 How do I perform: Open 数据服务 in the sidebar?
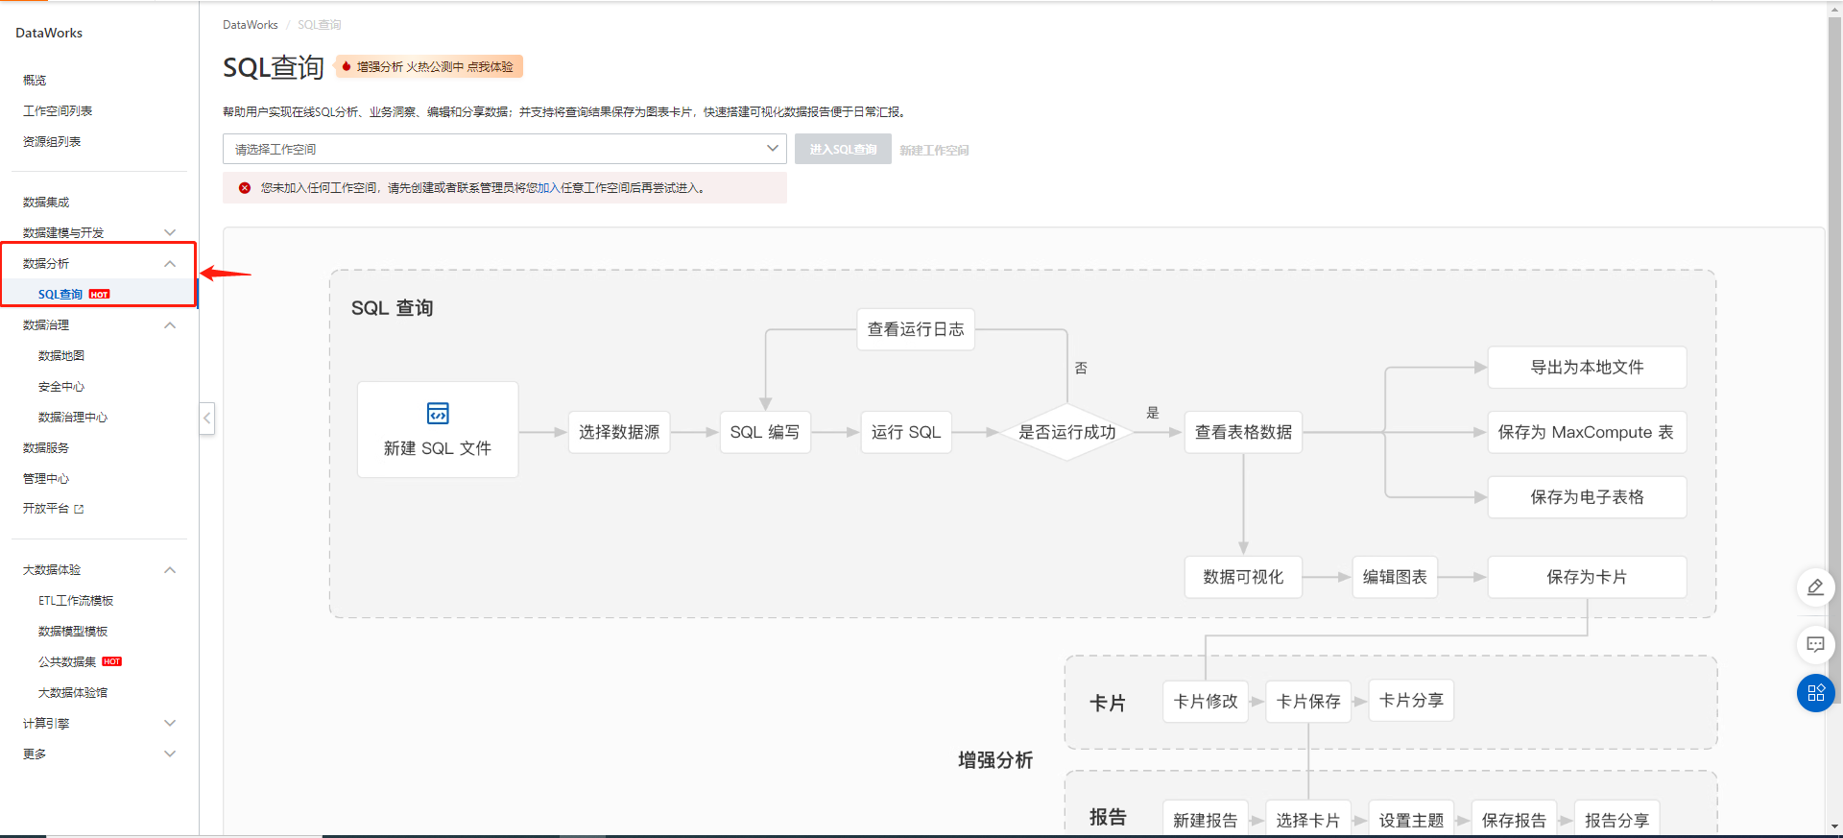click(46, 448)
